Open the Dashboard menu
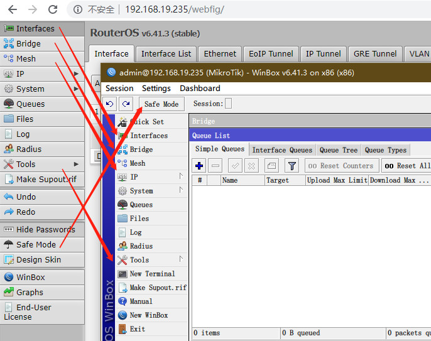Screen dimensions: 431x341 coord(200,89)
